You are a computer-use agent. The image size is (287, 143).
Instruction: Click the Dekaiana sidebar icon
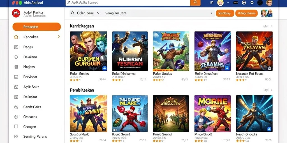(x=16, y=57)
